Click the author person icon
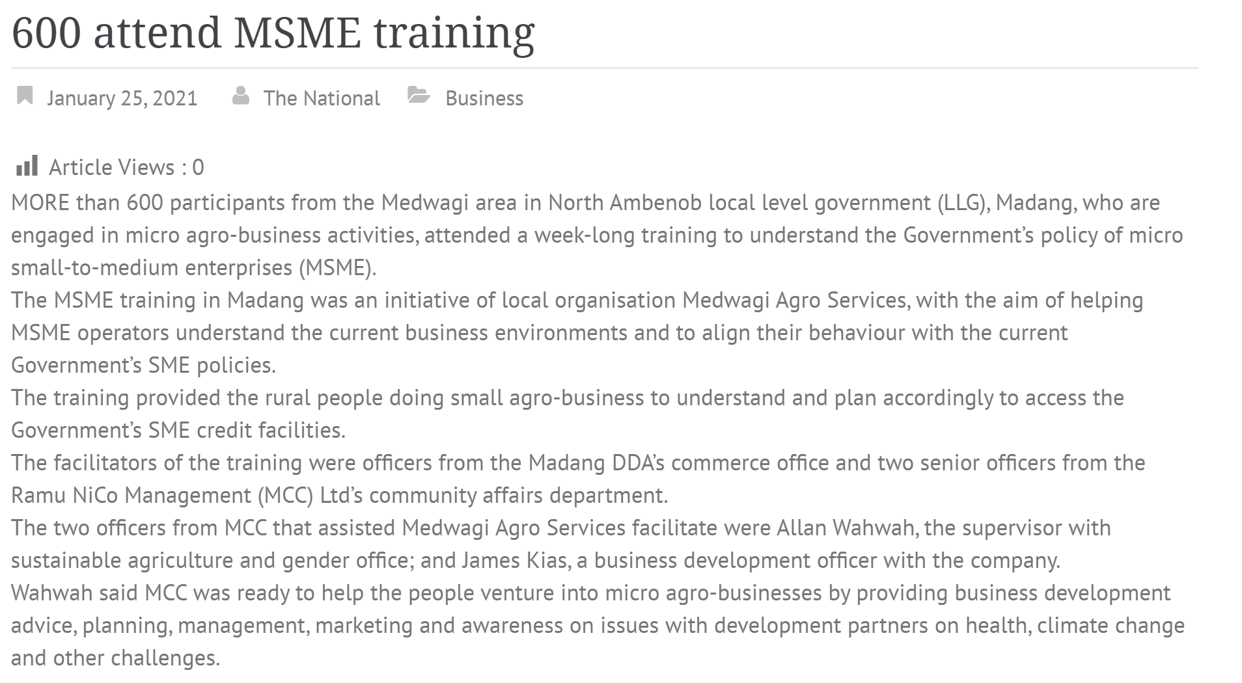 [241, 96]
